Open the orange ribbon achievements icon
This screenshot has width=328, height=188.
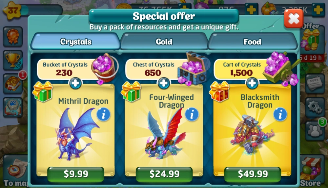(12, 37)
